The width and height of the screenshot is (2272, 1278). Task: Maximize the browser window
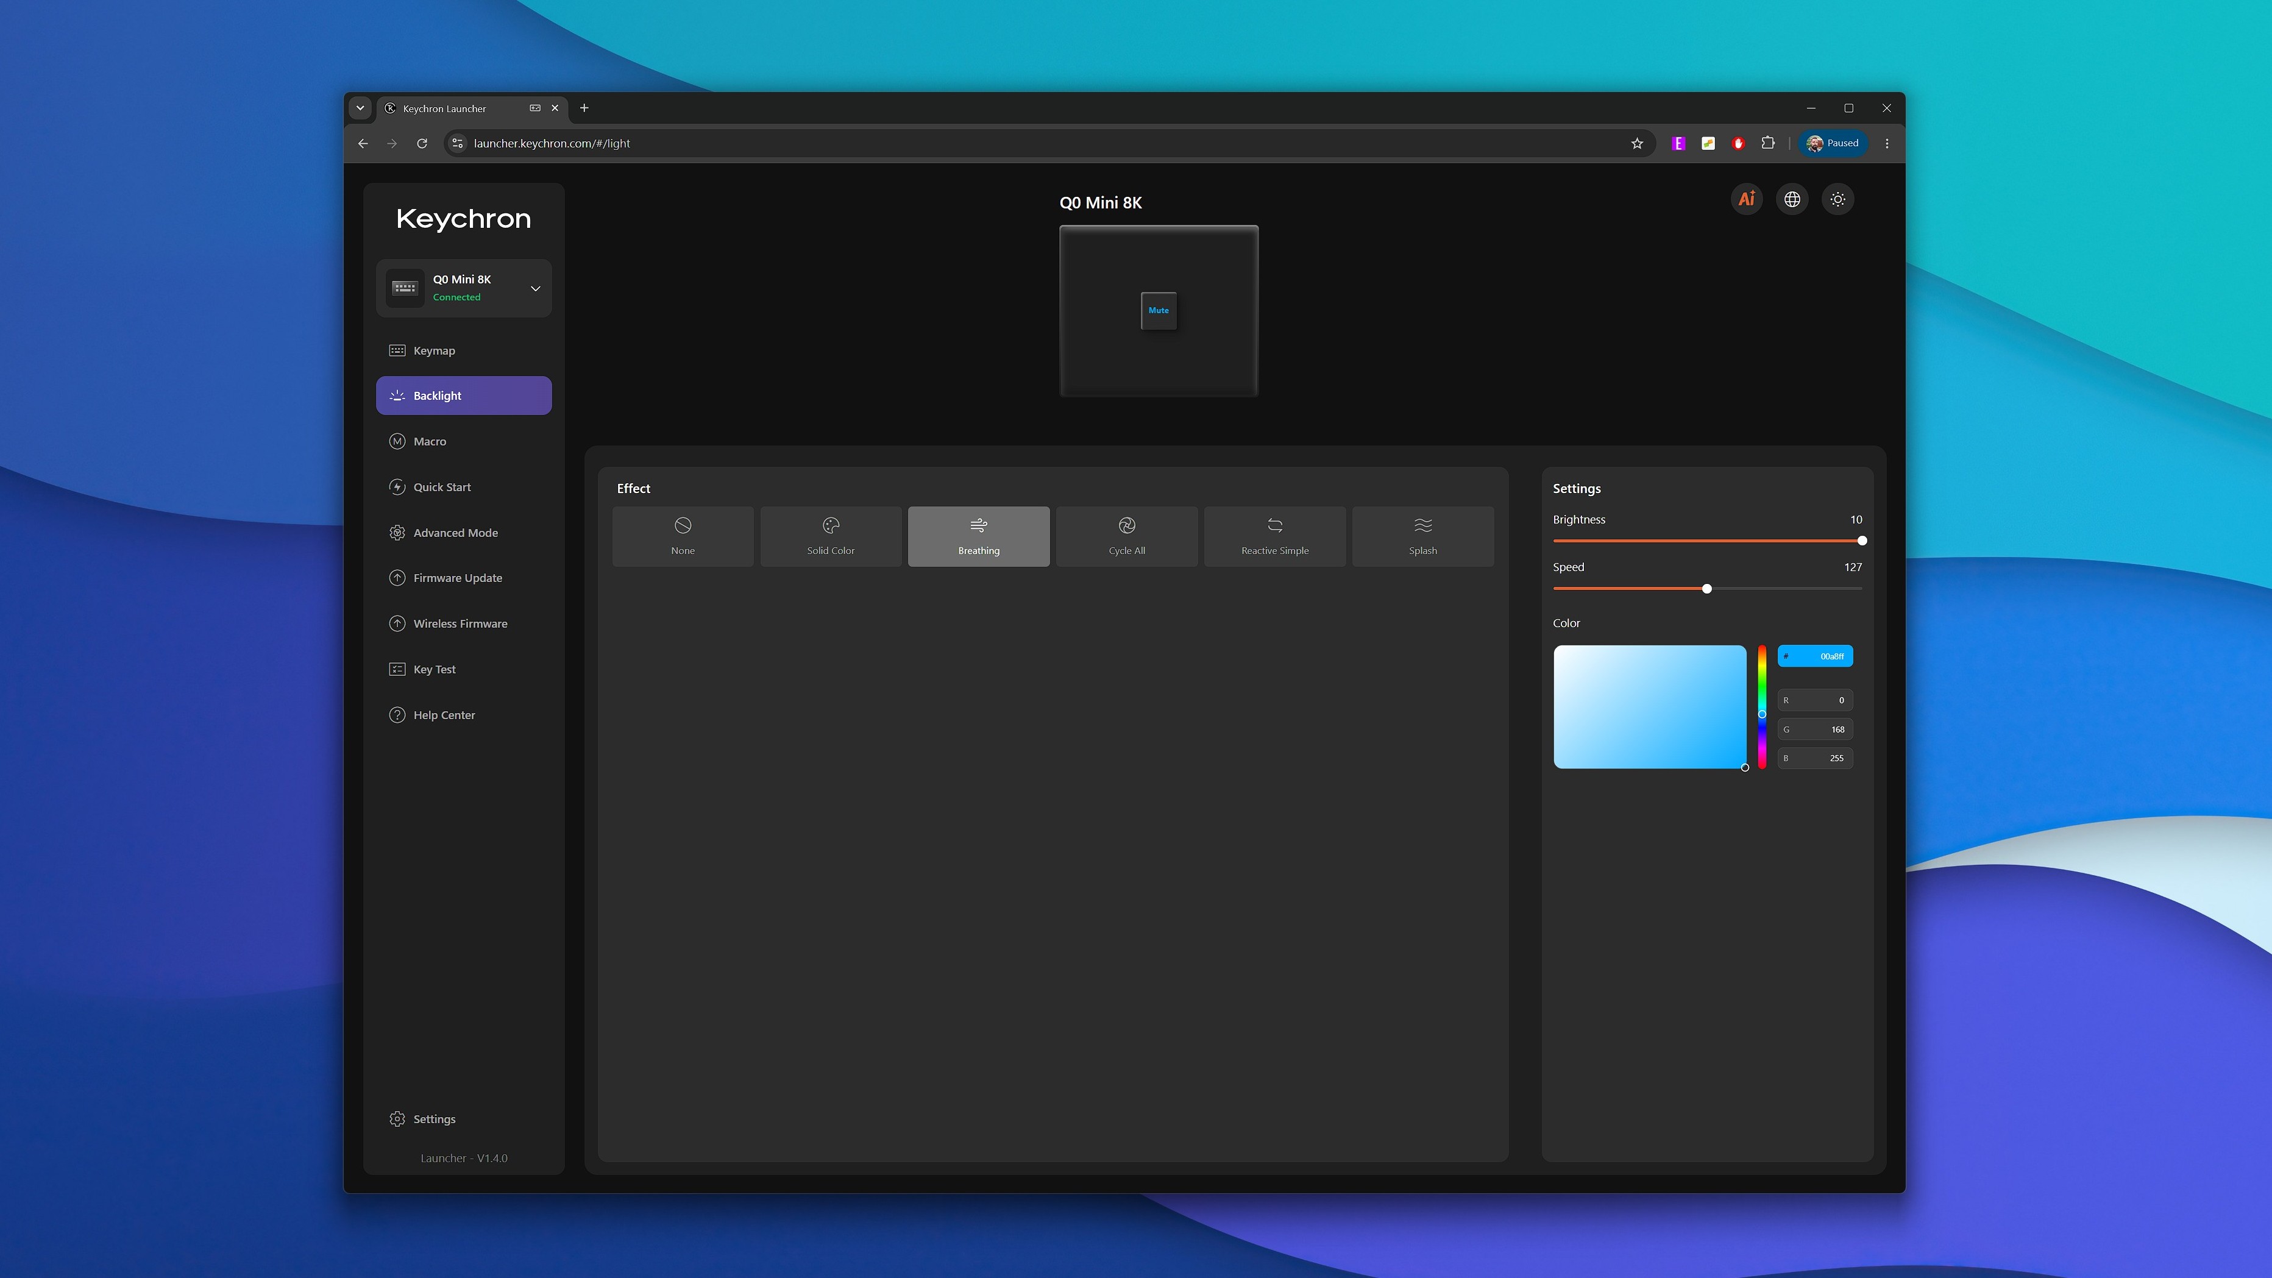[x=1848, y=108]
